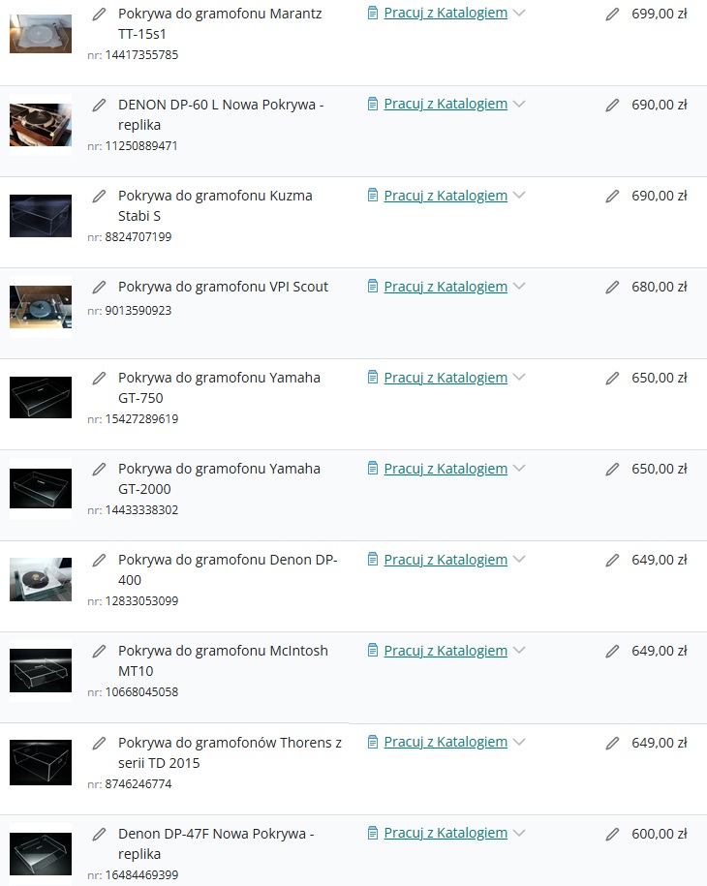Open catalog chevron for VPI Scout listing
Image resolution: width=707 pixels, height=886 pixels.
519,287
